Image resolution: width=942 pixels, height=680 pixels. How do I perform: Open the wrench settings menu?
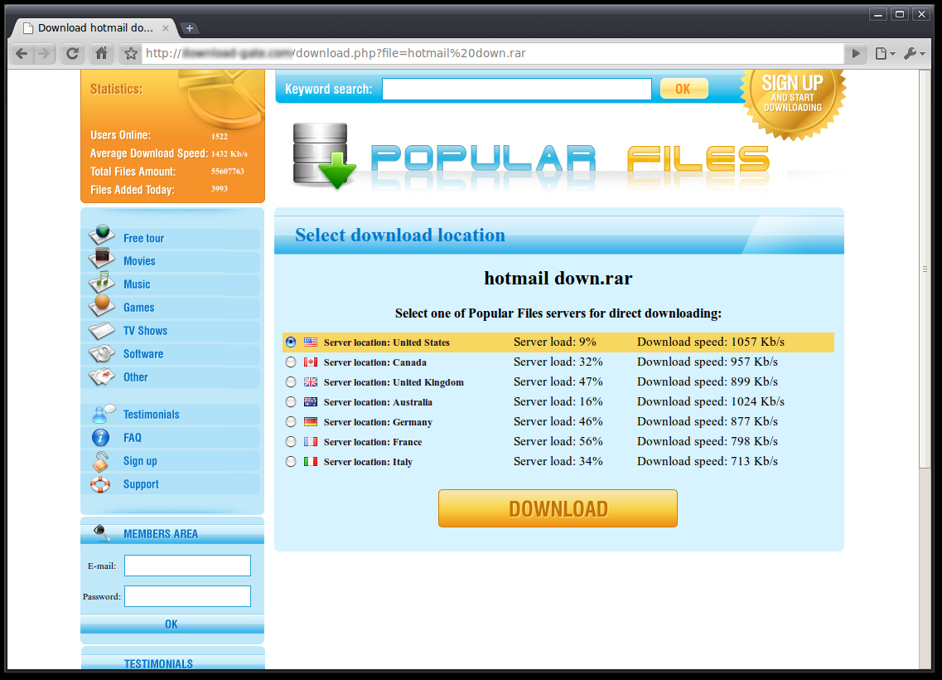point(914,54)
